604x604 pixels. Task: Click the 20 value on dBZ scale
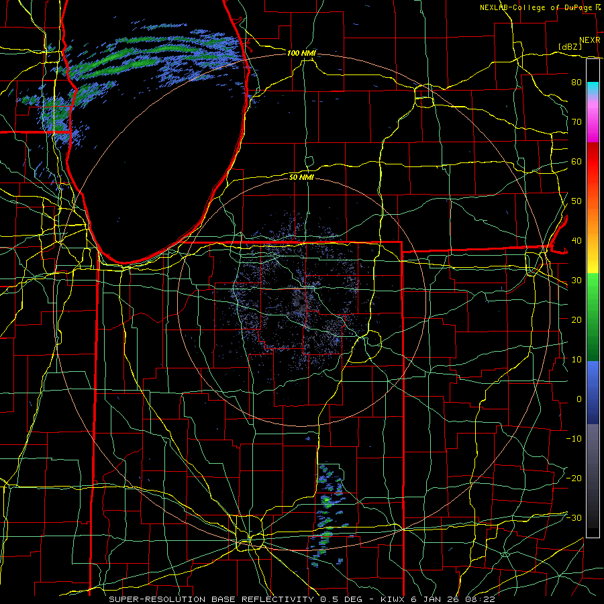[x=576, y=319]
